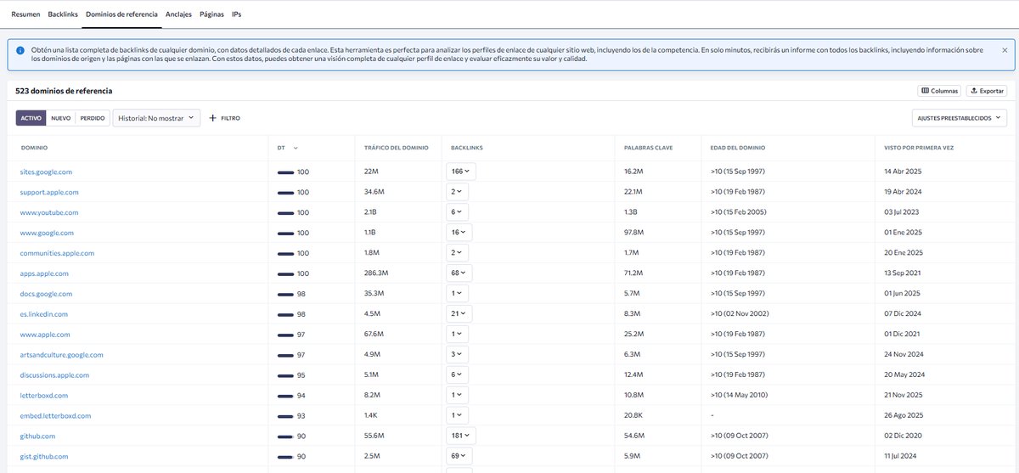The image size is (1019, 473).
Task: Open the communities.apple.com link
Action: point(57,253)
